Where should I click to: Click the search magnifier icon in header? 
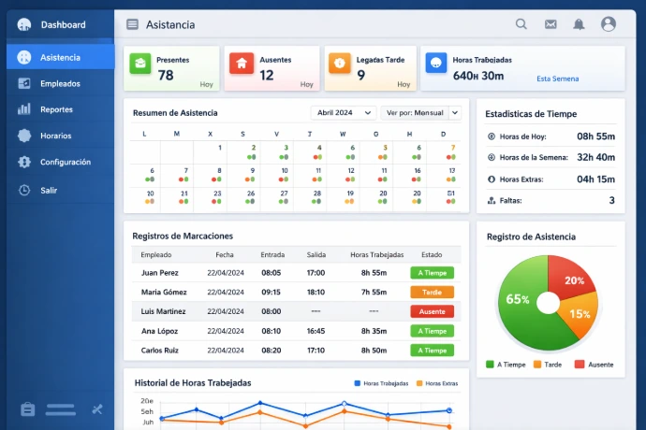pos(521,24)
